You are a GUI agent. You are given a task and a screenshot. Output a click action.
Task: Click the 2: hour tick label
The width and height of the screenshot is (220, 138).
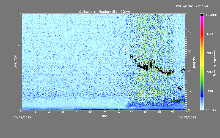[x=36, y=112]
